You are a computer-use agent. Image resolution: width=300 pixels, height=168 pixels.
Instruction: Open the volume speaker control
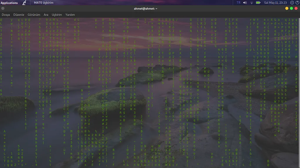(245, 3)
